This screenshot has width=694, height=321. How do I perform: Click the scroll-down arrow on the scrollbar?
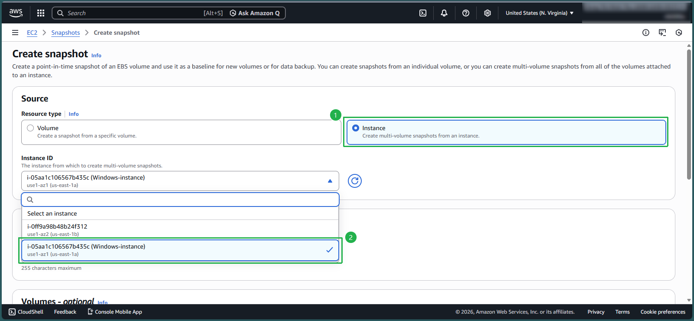(689, 300)
